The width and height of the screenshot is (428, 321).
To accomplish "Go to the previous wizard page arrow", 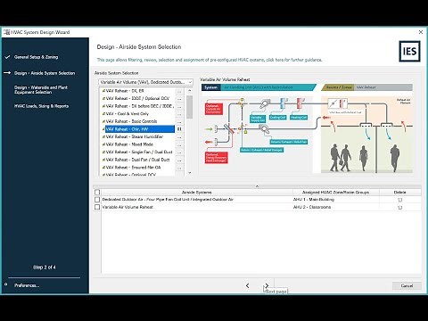I will point(247,285).
